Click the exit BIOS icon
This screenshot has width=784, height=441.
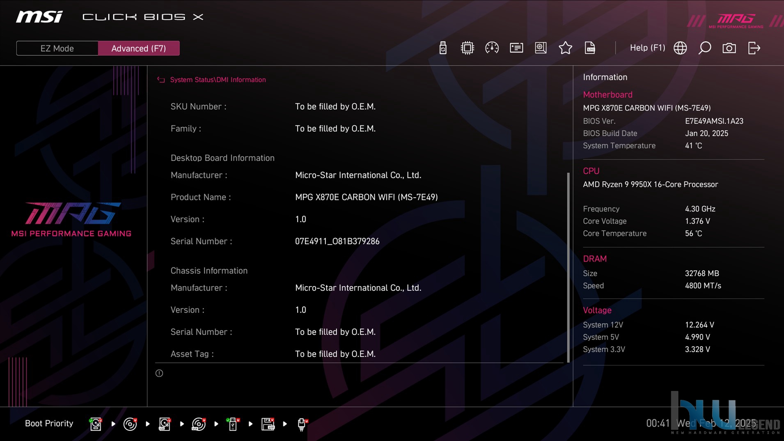(754, 48)
